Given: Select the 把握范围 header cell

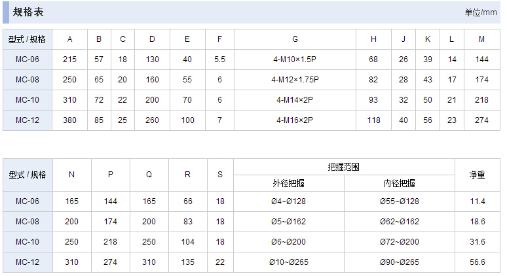Looking at the screenshot, I should pos(344,167).
